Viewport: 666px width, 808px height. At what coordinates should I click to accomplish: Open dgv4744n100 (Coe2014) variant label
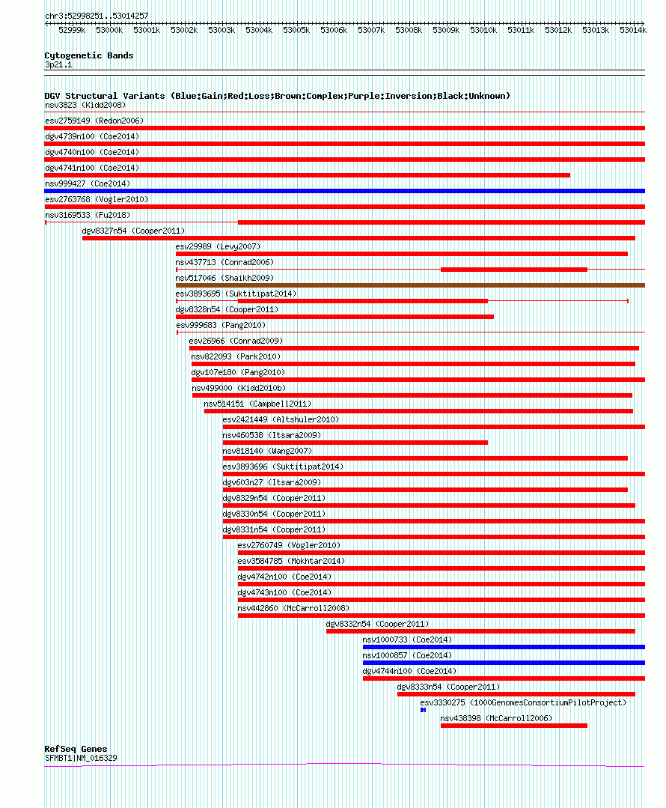pos(409,671)
